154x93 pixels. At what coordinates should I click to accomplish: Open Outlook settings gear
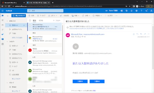click(137, 11)
